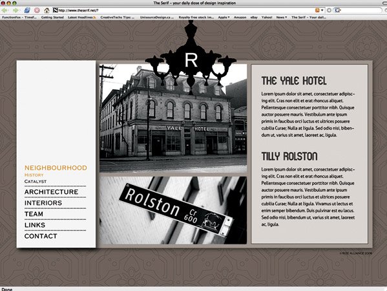Open the Architecture menu item
The width and height of the screenshot is (387, 291).
[51, 192]
